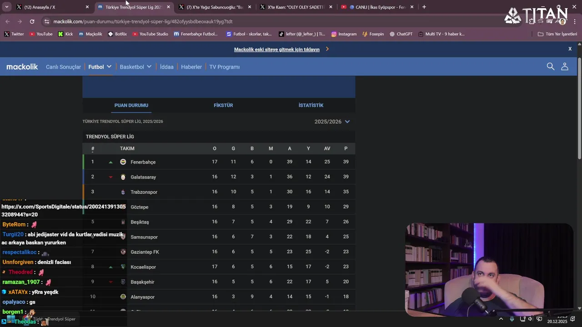Go back with the browser back arrow
This screenshot has height=327, width=582.
8,21
